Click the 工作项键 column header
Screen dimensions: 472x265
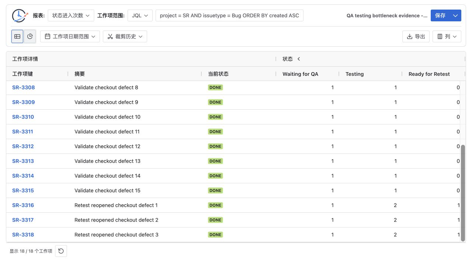[x=22, y=74]
